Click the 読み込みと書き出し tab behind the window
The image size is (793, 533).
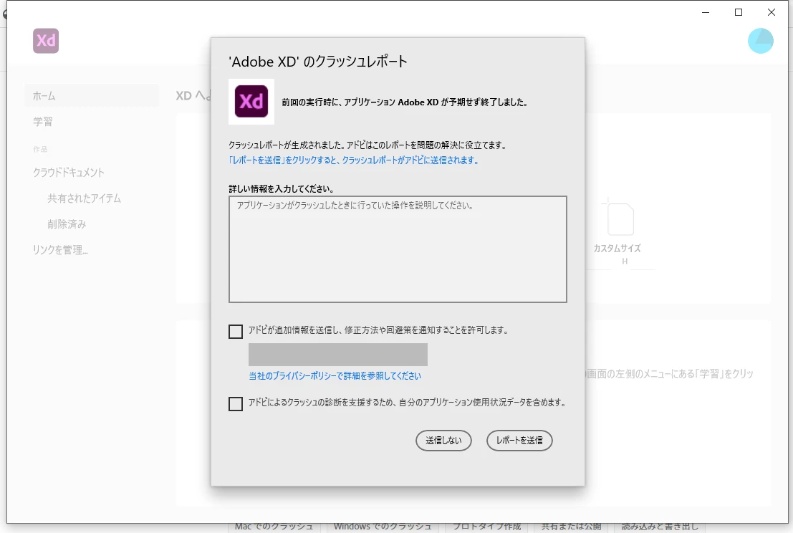[660, 527]
